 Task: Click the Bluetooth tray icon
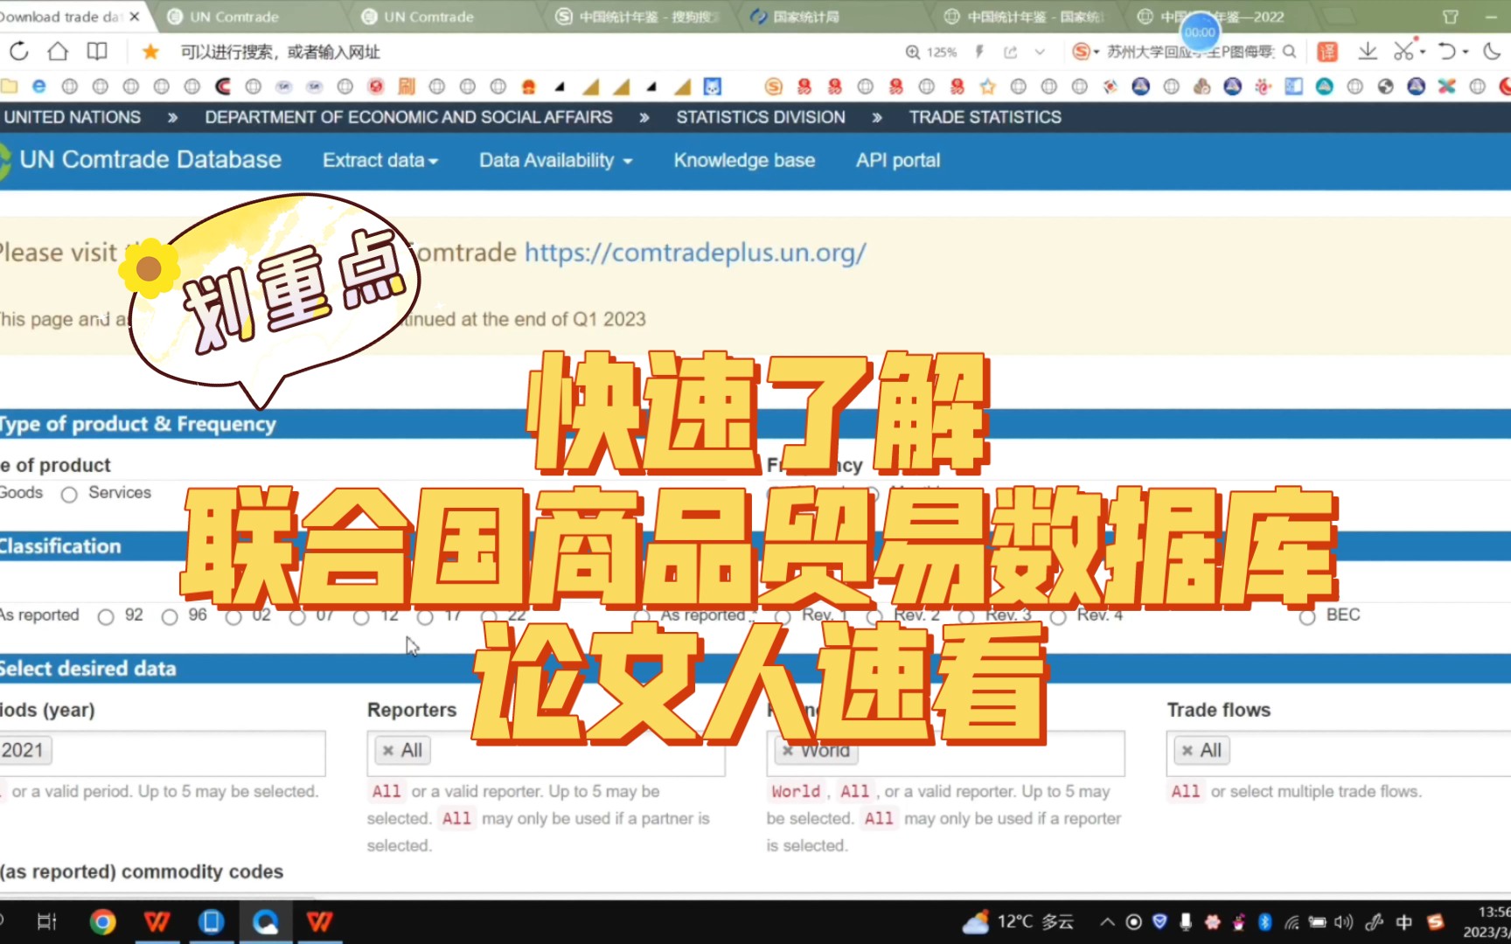pyautogui.click(x=1264, y=921)
